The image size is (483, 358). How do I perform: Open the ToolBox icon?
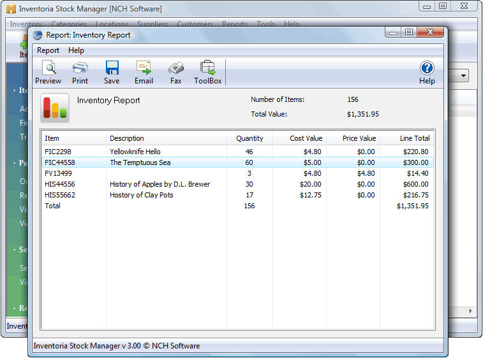207,72
